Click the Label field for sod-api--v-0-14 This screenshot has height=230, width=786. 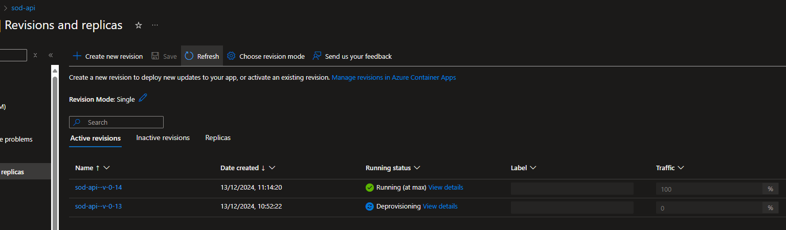(572, 189)
